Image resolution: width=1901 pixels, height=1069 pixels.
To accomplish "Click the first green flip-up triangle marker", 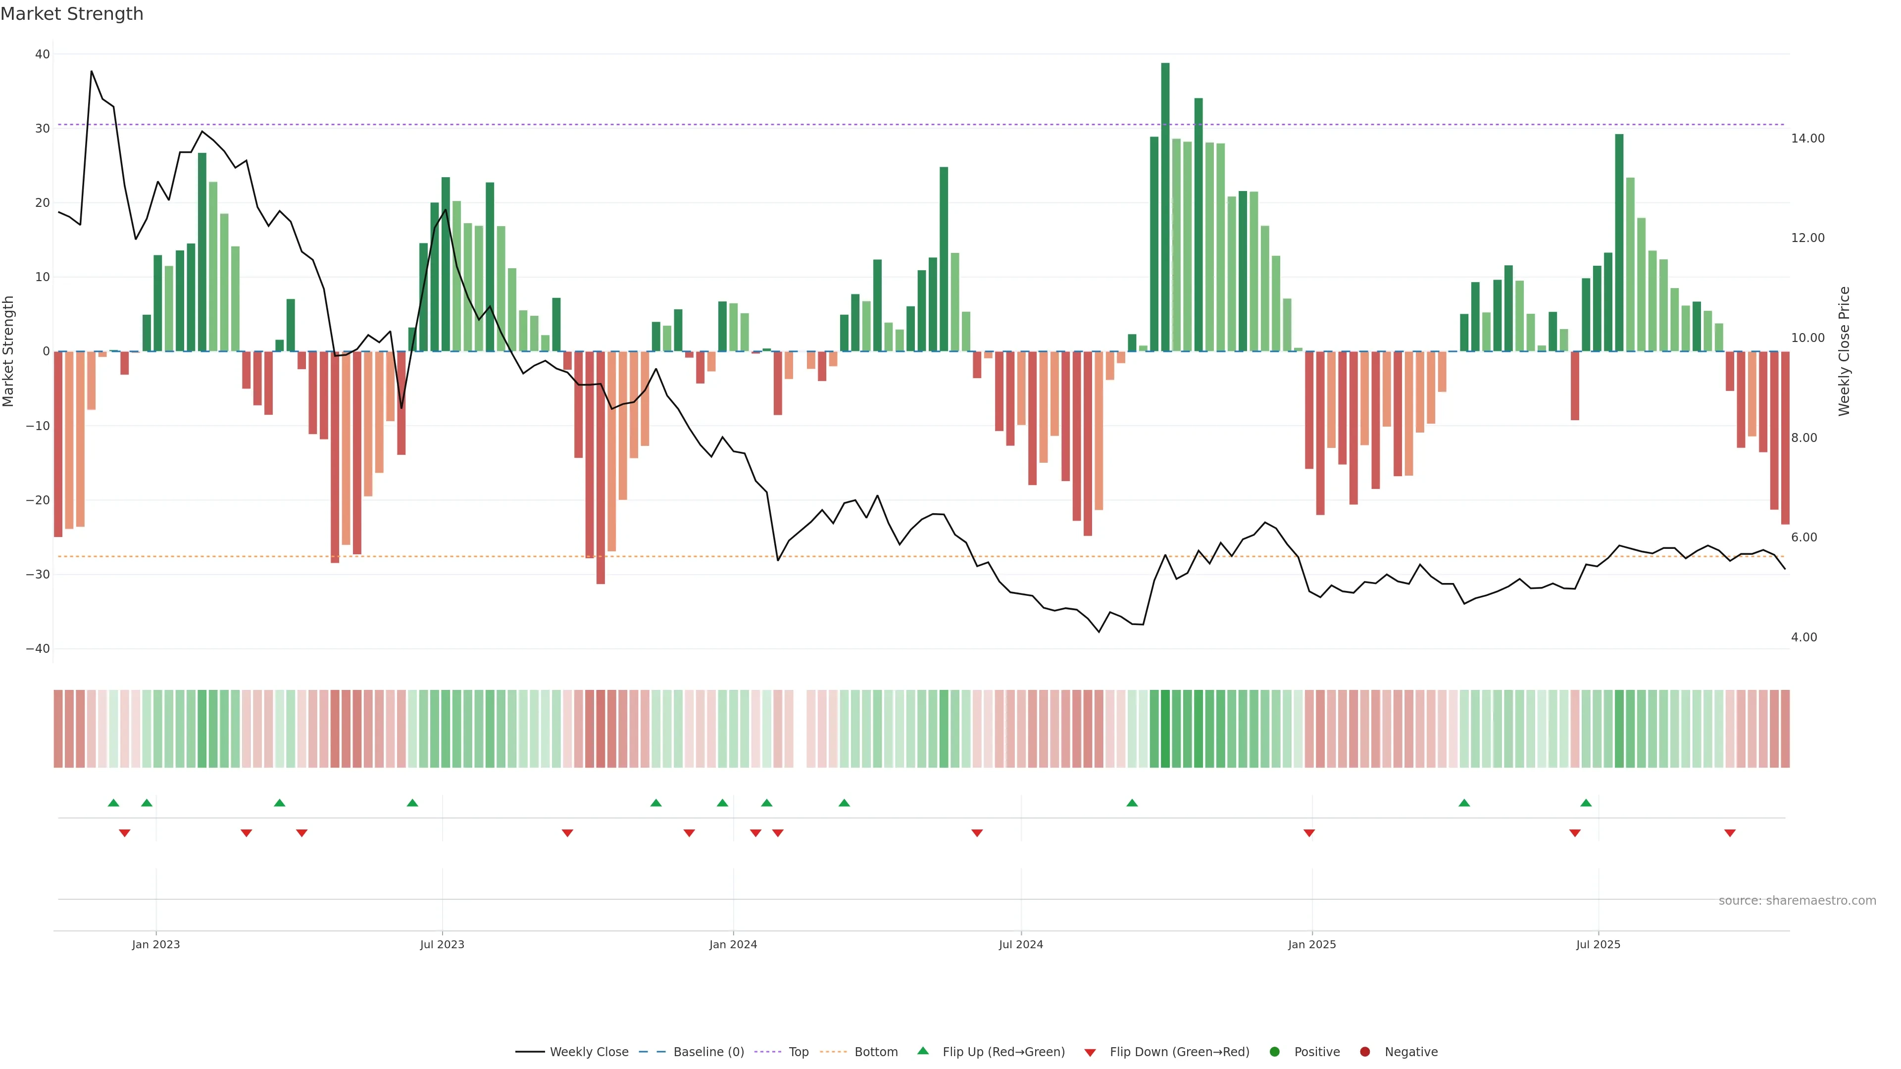I will pyautogui.click(x=113, y=803).
